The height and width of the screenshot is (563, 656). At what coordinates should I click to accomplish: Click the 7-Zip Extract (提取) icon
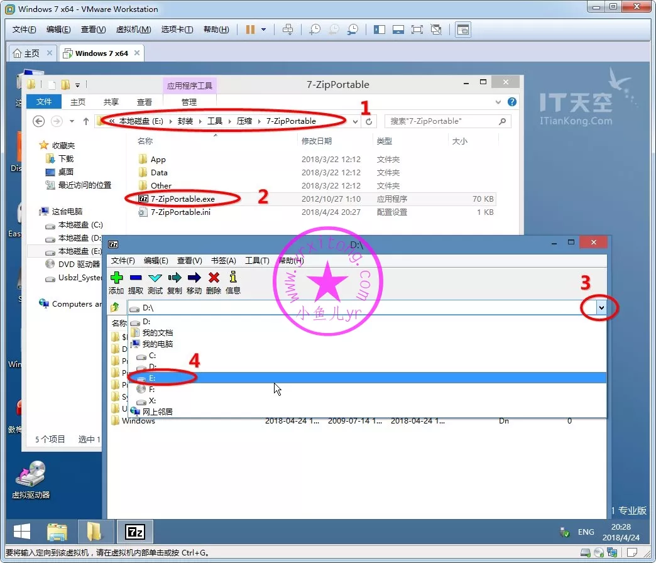pos(135,278)
